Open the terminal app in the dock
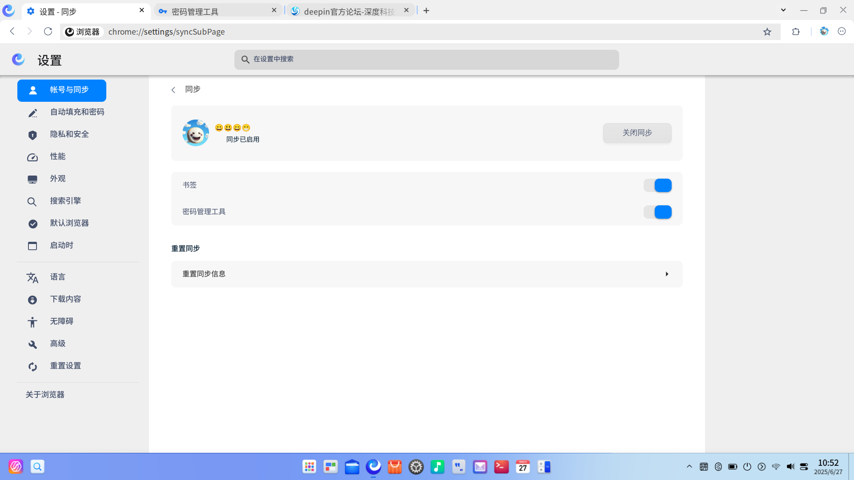This screenshot has height=480, width=854. 501,467
